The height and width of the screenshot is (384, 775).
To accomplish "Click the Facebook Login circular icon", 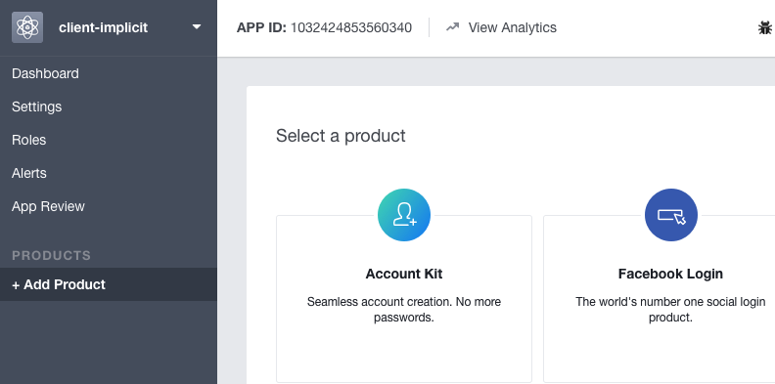I will pos(670,215).
